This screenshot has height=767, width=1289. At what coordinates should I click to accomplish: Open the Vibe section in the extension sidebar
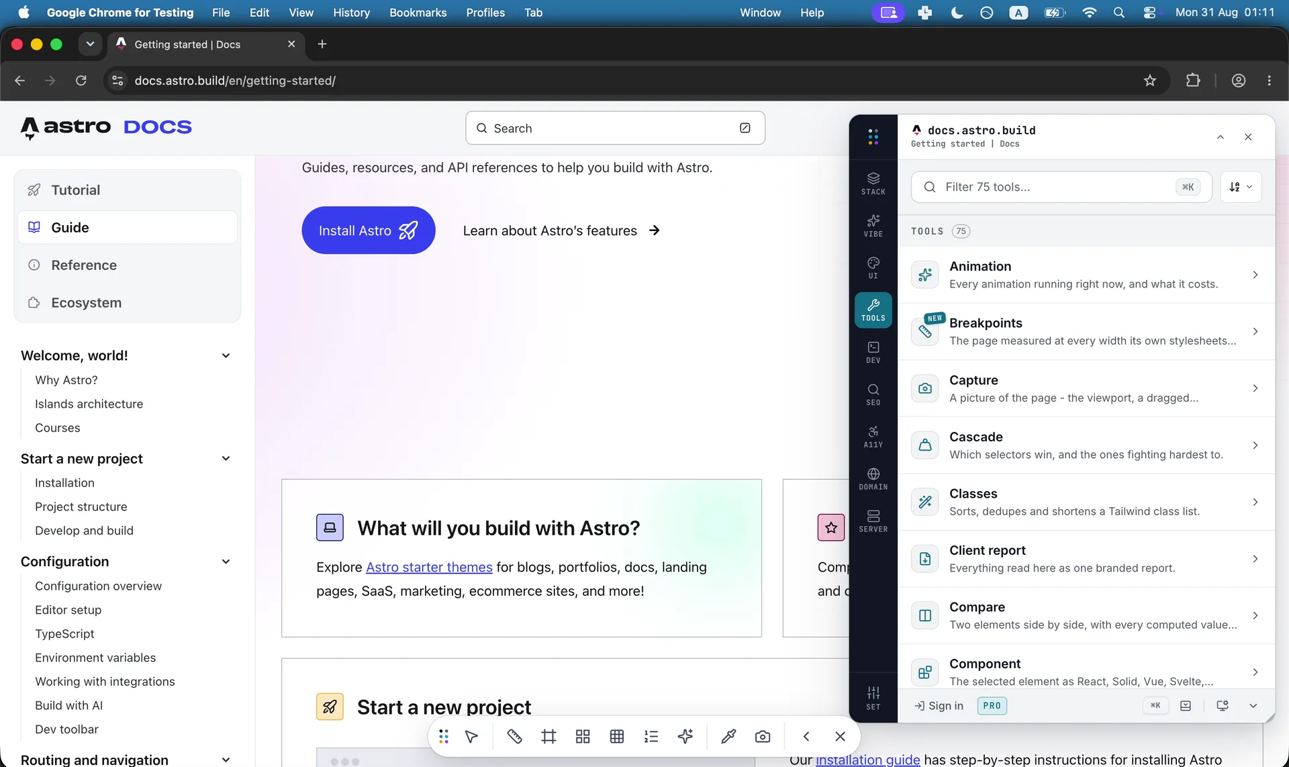pyautogui.click(x=873, y=226)
